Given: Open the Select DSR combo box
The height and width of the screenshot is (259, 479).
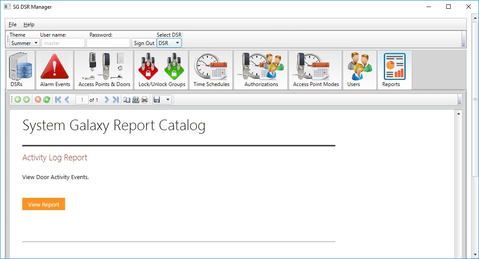Looking at the screenshot, I should coord(169,43).
